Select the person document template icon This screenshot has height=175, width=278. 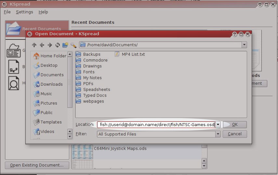pos(14,83)
